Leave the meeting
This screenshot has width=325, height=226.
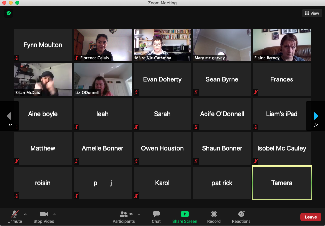[311, 217]
